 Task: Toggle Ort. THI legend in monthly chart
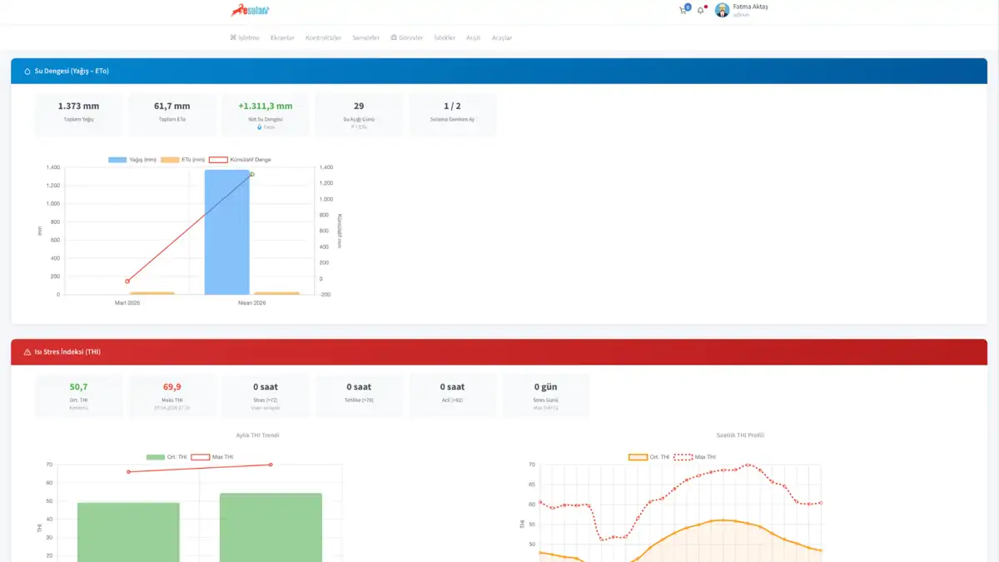(166, 456)
